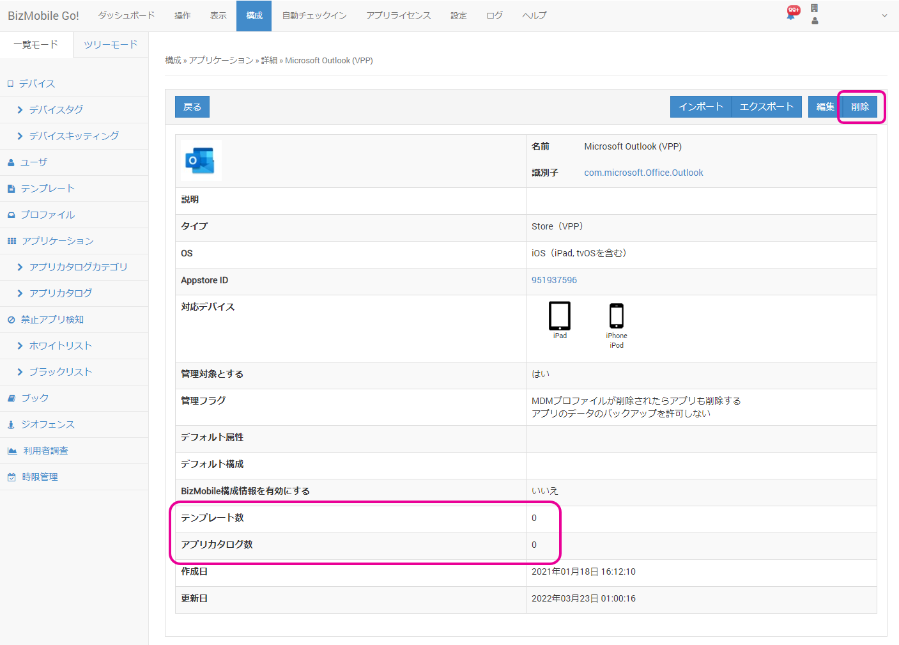The height and width of the screenshot is (645, 899).
Task: Open the account dropdown arrow at top right
Action: [884, 16]
